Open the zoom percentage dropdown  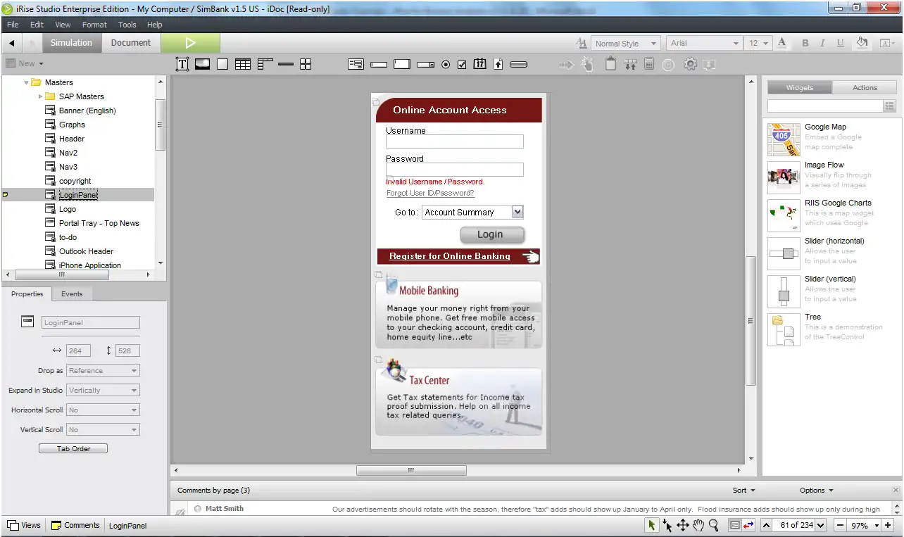(877, 526)
